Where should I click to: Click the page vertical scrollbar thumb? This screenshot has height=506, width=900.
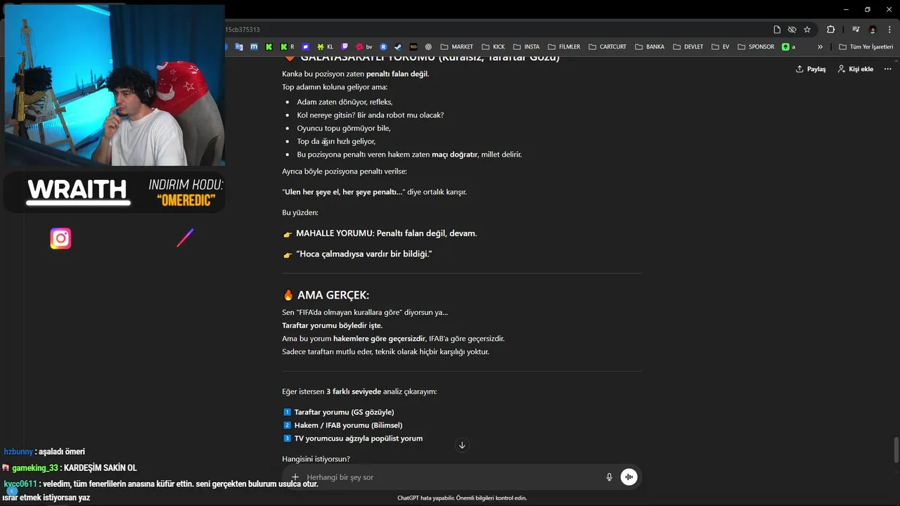896,450
